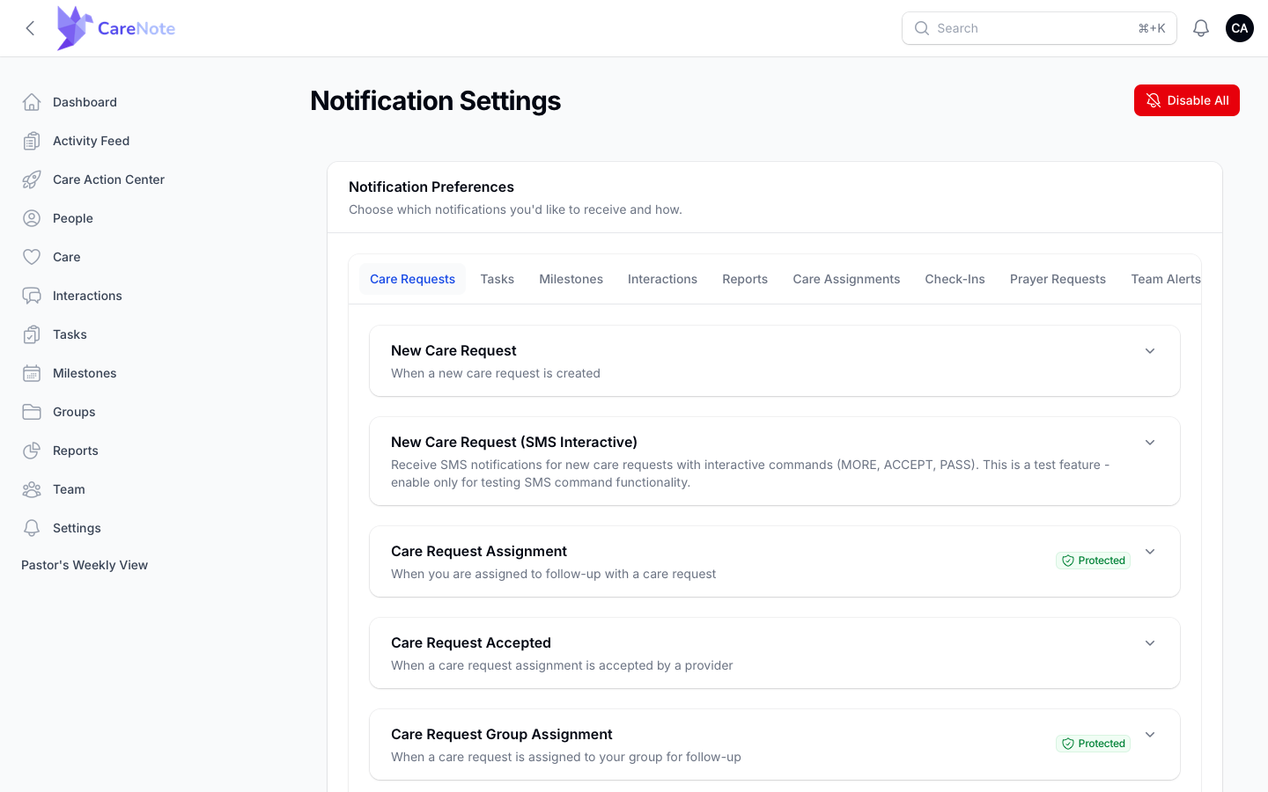
Task: Expand the Care Request Group Assignment card
Action: tap(1150, 735)
